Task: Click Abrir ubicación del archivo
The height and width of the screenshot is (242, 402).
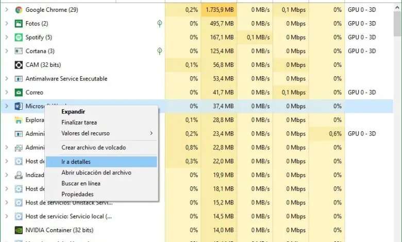Action: tap(96, 172)
